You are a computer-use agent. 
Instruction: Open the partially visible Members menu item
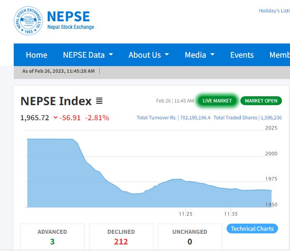point(279,55)
